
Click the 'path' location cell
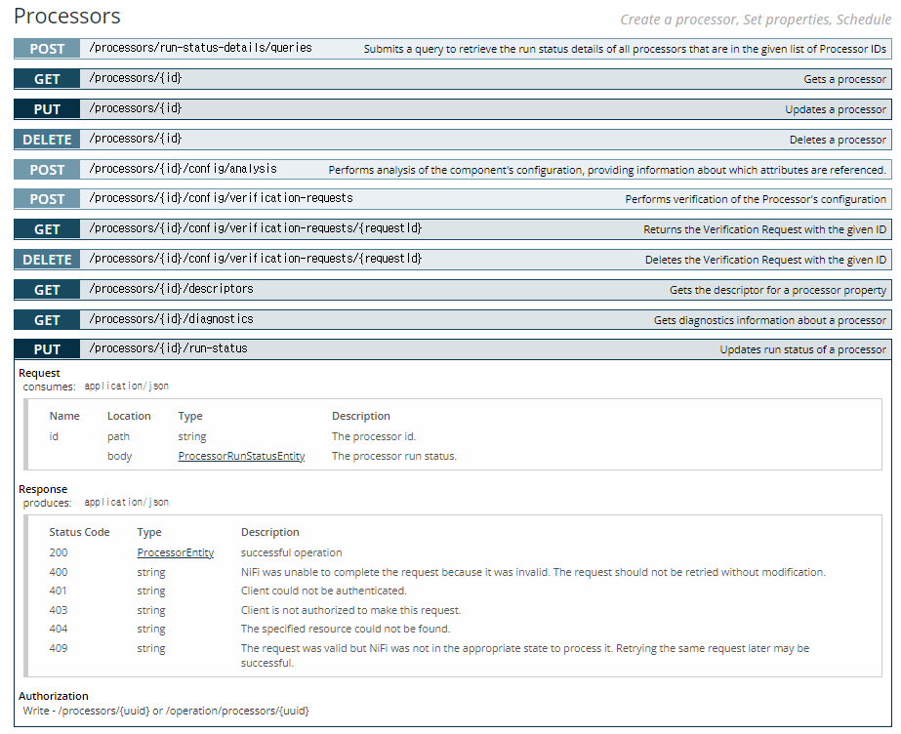point(118,436)
